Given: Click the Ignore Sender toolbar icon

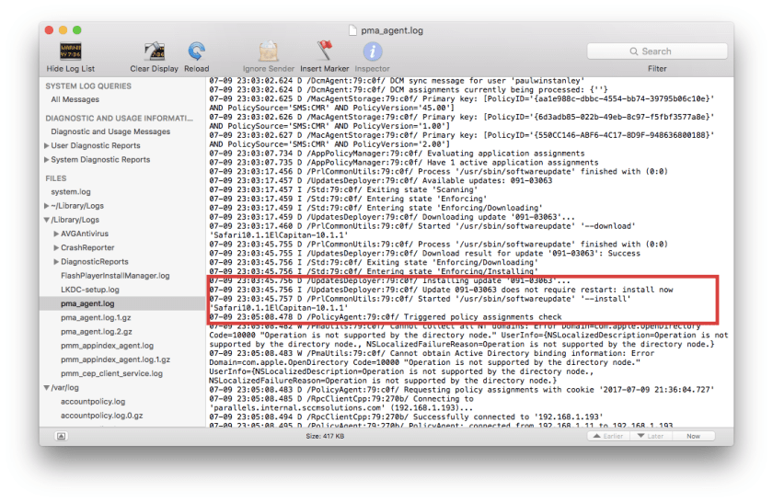Looking at the screenshot, I should click(x=268, y=51).
